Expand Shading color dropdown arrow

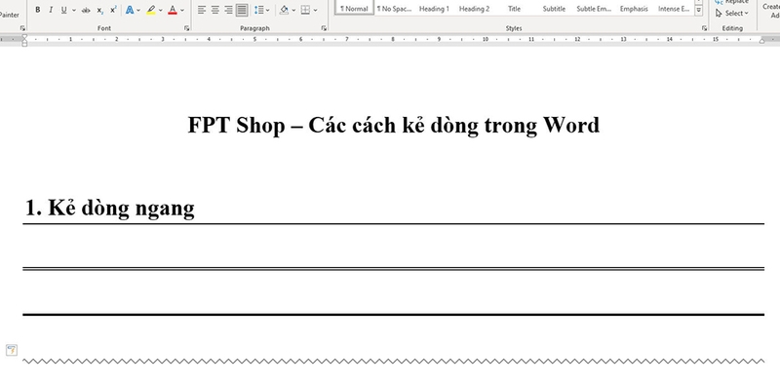click(x=293, y=10)
